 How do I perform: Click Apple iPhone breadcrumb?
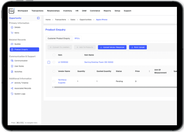click(102, 20)
